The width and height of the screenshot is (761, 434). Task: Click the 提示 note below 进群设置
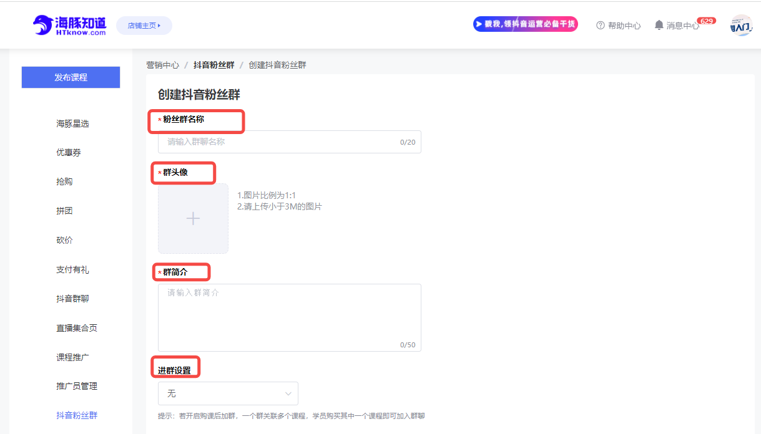(x=292, y=415)
